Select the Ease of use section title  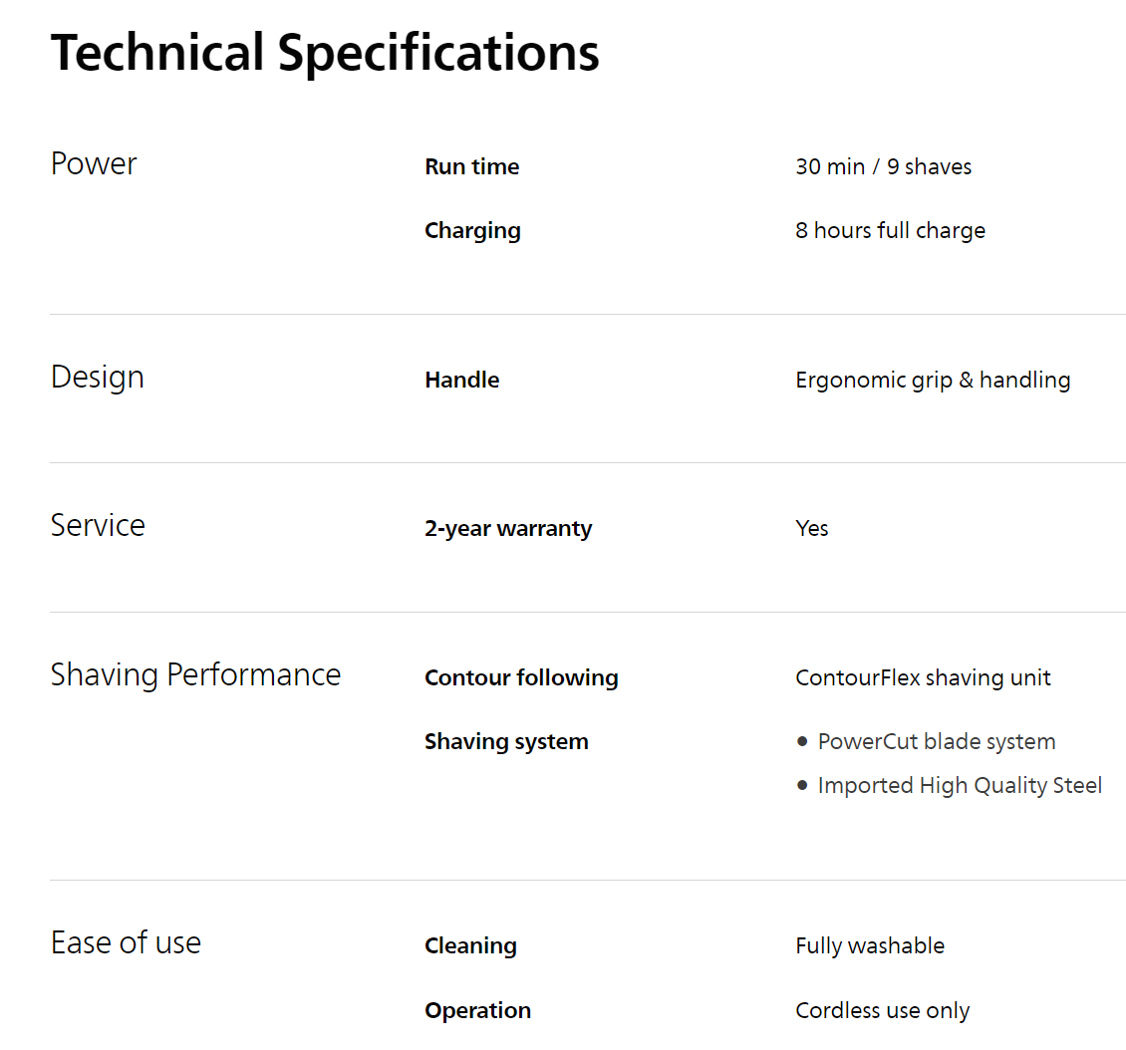click(x=126, y=943)
